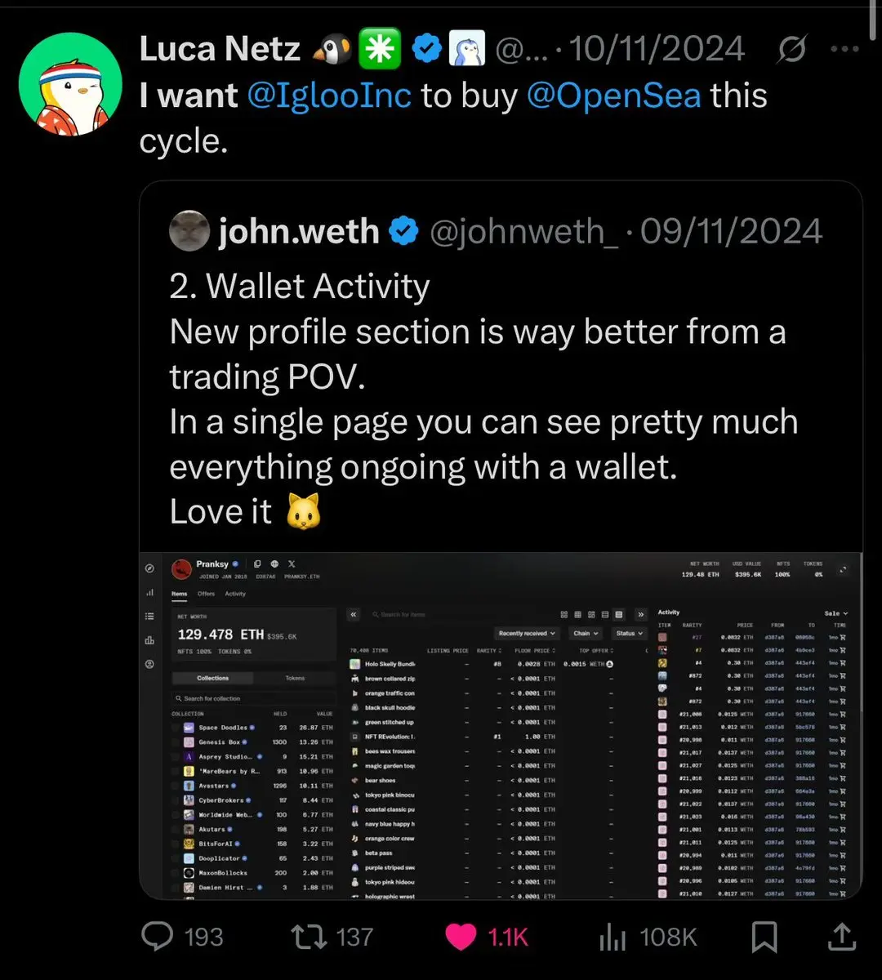Expand the Chain filter dropdown
This screenshot has height=980, width=882.
pyautogui.click(x=585, y=633)
